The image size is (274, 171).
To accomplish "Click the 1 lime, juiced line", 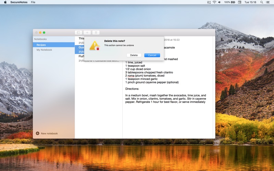I will [134, 62].
